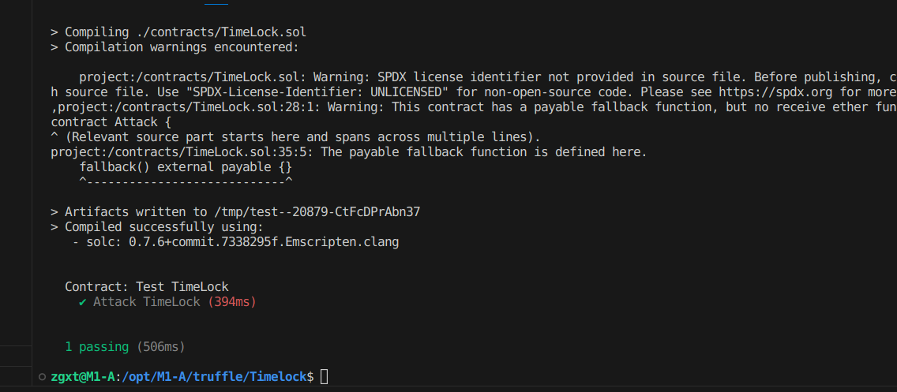
Task: Click the "Compilation warnings encountered:" line
Action: pos(182,47)
